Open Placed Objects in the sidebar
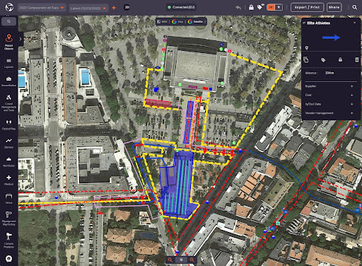 point(8,42)
